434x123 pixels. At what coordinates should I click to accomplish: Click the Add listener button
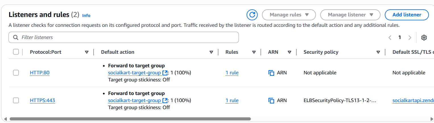point(407,15)
